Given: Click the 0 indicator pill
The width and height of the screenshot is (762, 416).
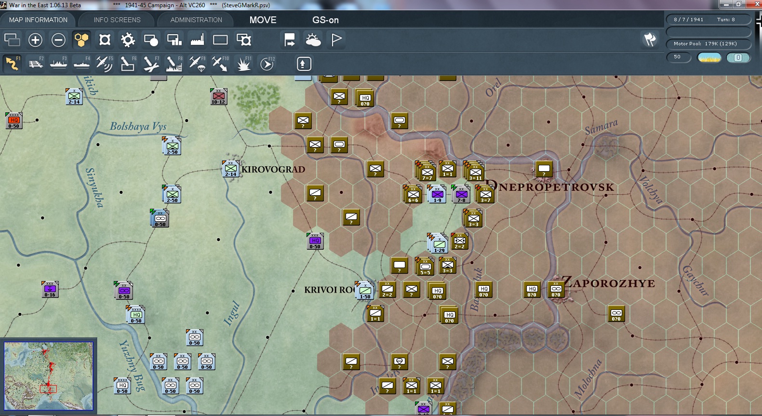Looking at the screenshot, I should click(738, 57).
